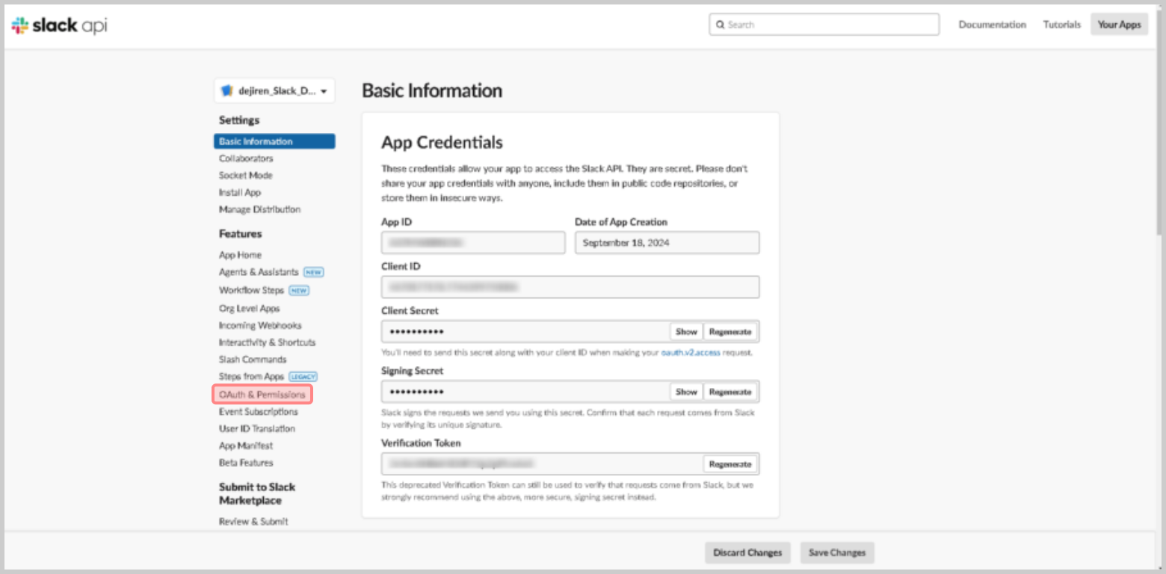Select Basic Information in sidebar
This screenshot has height=574, width=1166.
274,141
